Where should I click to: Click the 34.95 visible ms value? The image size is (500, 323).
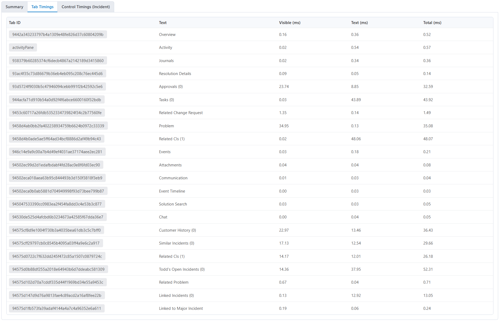click(284, 126)
